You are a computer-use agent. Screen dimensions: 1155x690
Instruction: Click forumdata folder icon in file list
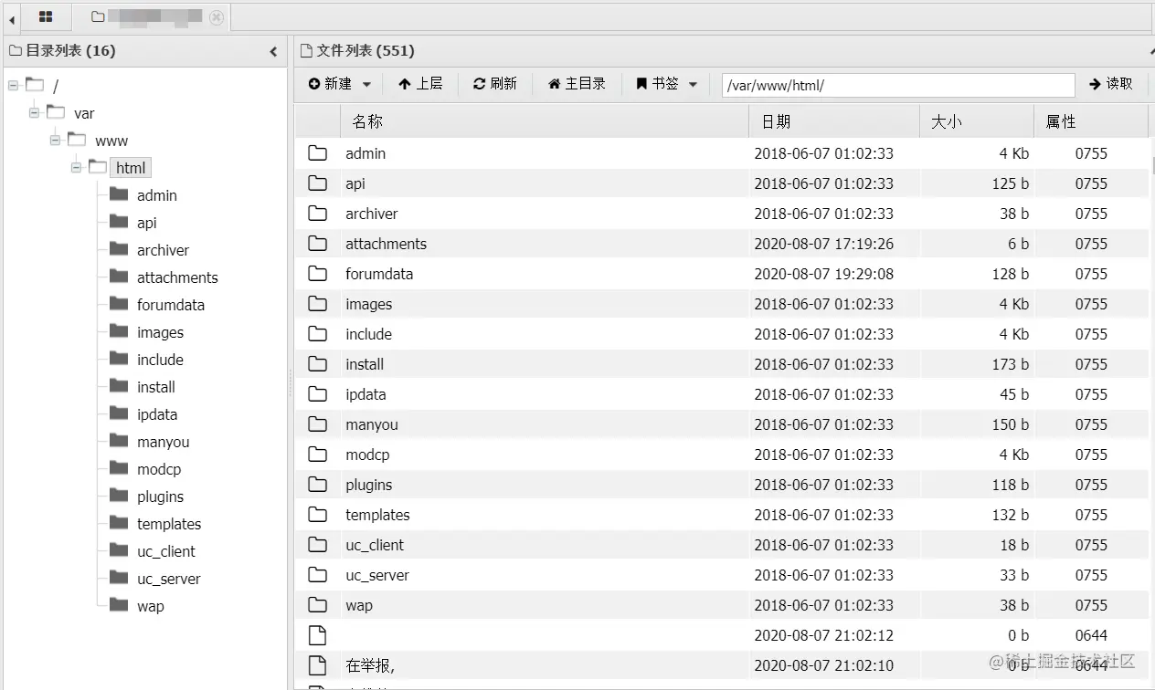click(x=317, y=274)
